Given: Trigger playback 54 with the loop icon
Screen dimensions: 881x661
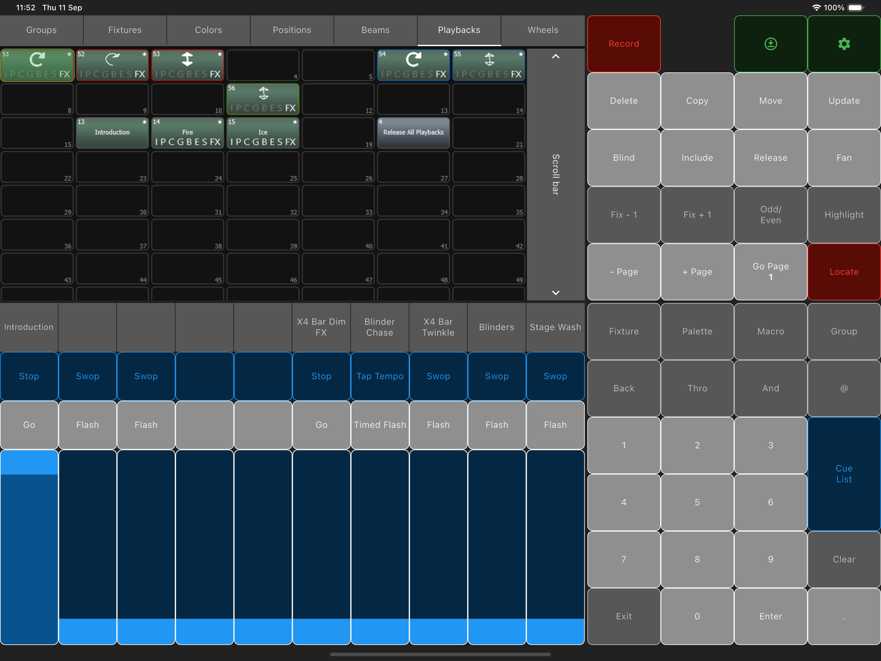Looking at the screenshot, I should click(x=413, y=65).
